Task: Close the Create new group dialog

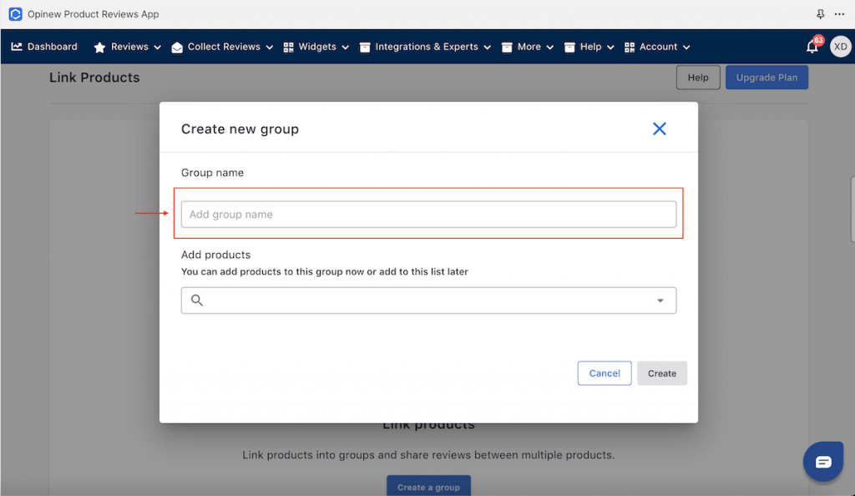Action: pyautogui.click(x=659, y=129)
